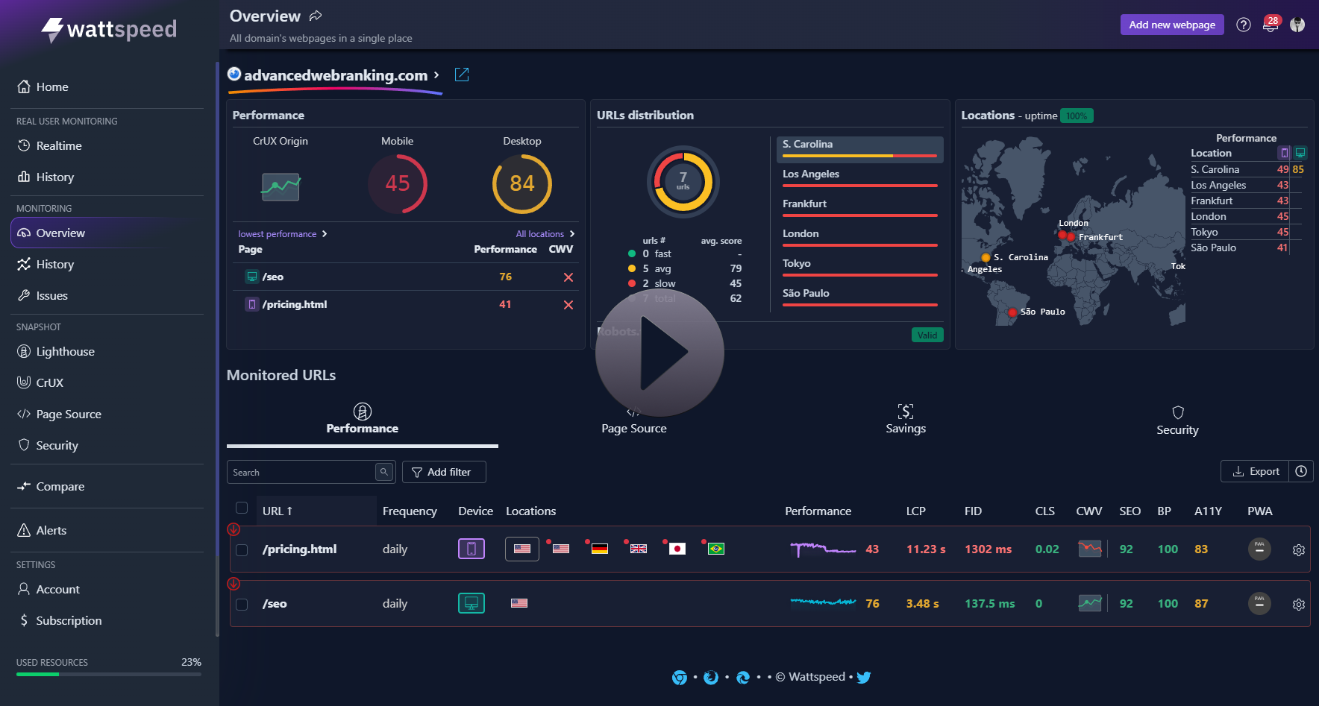Click the Add new webpage button
Screen dimensions: 1319x706
pos(1171,25)
